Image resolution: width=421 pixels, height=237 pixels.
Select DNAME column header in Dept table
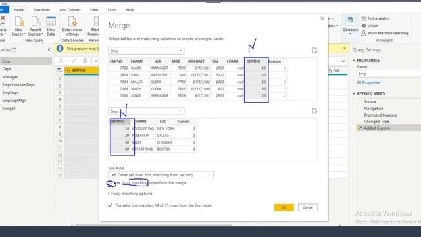[x=143, y=122]
